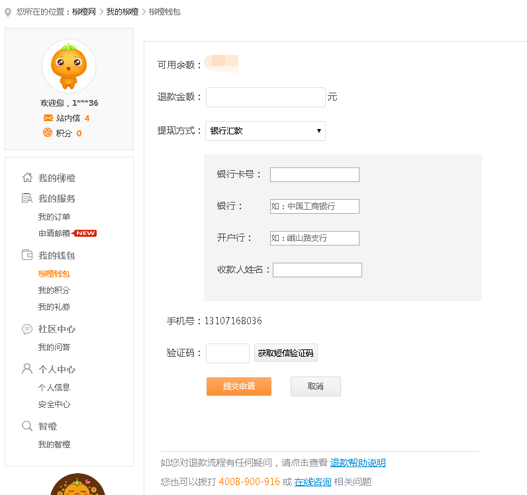527x495 pixels.
Task: Open 个人信息 in sidebar
Action: 54,388
